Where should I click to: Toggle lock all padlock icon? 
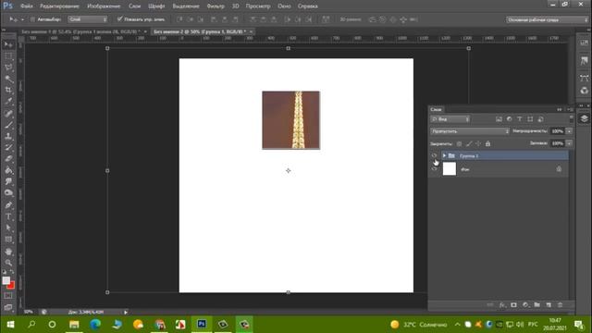coord(487,144)
